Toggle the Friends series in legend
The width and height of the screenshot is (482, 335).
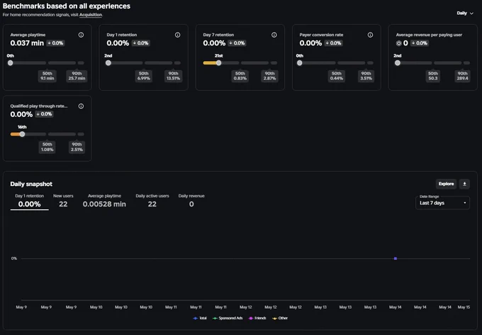(257, 318)
